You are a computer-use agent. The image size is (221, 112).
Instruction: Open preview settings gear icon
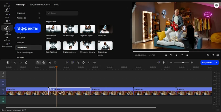(x=218, y=55)
